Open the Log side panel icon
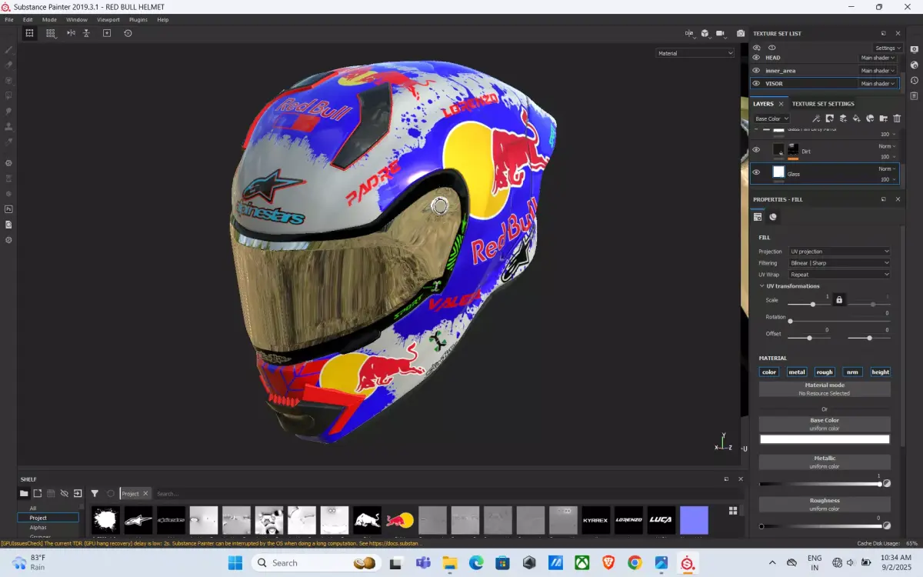Viewport: 923px width, 577px height. click(x=914, y=95)
